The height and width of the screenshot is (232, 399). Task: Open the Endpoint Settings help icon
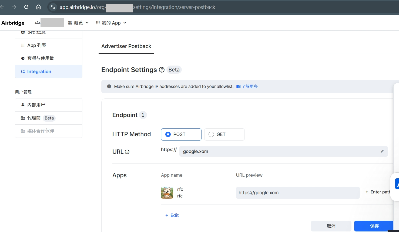click(162, 70)
